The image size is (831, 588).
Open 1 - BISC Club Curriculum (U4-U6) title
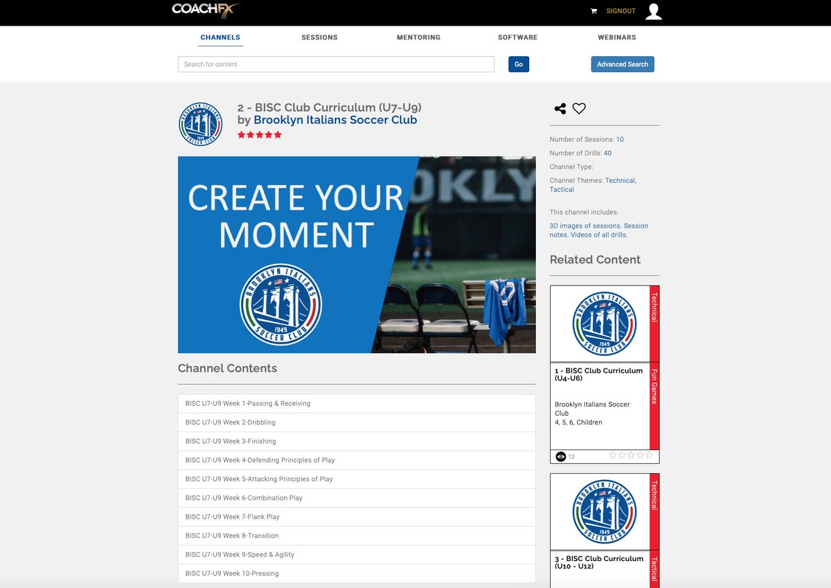tap(598, 375)
